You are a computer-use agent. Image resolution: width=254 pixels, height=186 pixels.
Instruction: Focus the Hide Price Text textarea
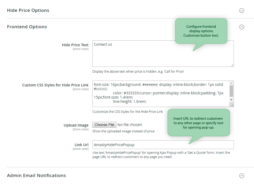tap(163, 54)
